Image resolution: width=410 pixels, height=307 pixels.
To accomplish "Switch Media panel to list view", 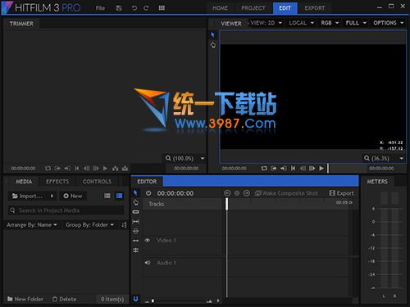I will (107, 196).
